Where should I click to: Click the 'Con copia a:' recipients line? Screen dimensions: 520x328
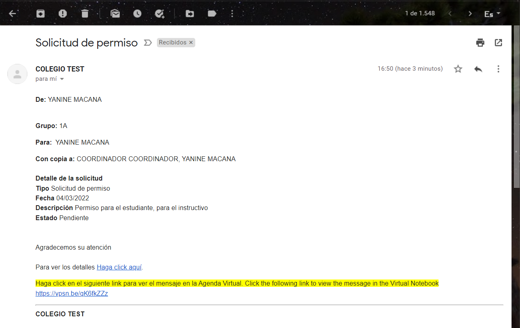pyautogui.click(x=136, y=159)
